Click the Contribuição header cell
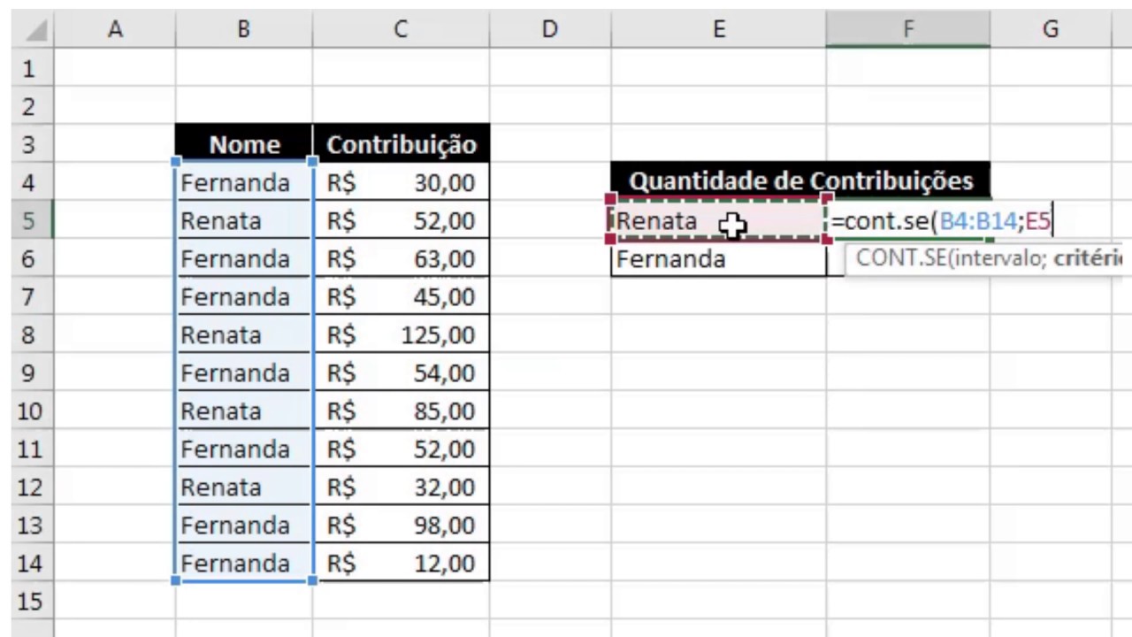 coord(402,144)
